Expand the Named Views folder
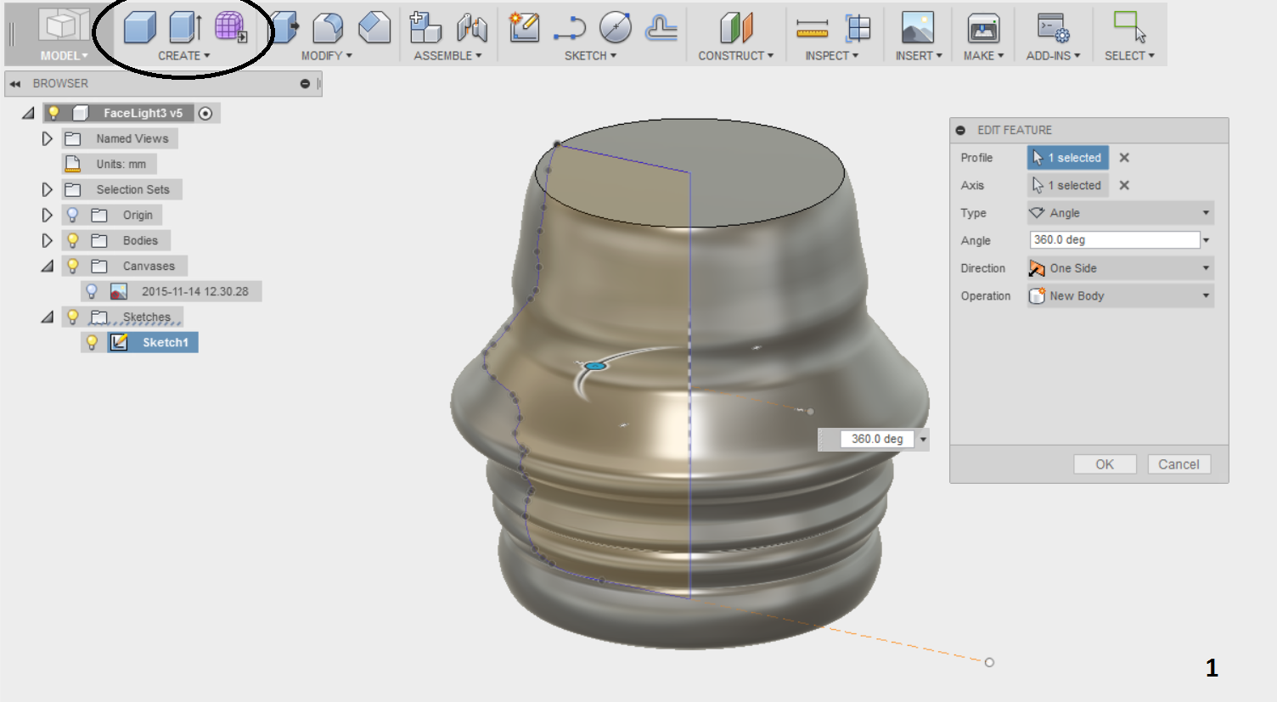Image resolution: width=1277 pixels, height=702 pixels. pos(47,138)
